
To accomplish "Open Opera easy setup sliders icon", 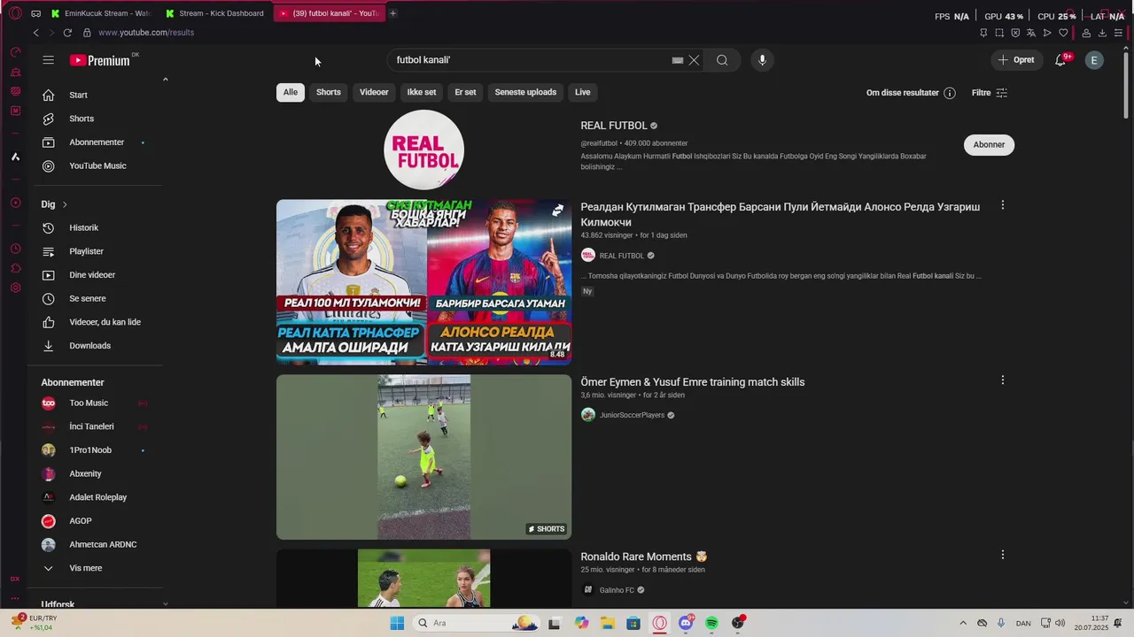I will click(x=1118, y=33).
